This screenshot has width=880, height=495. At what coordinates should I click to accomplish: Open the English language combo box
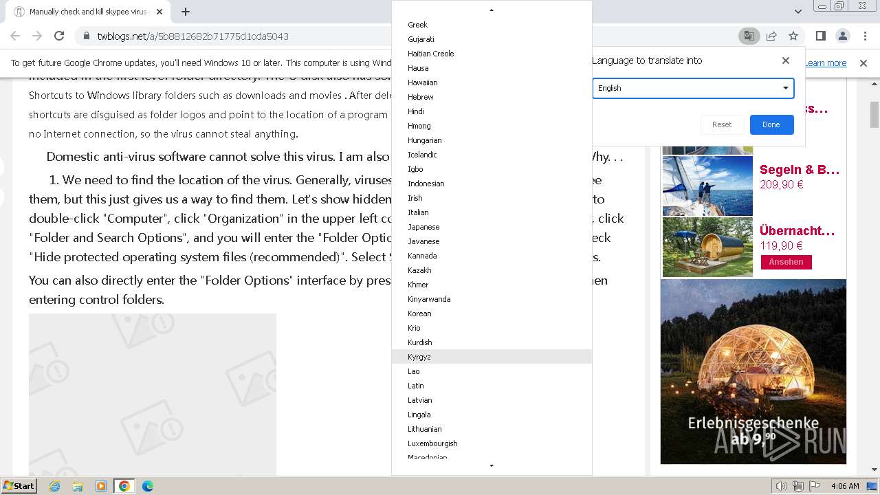pyautogui.click(x=693, y=88)
